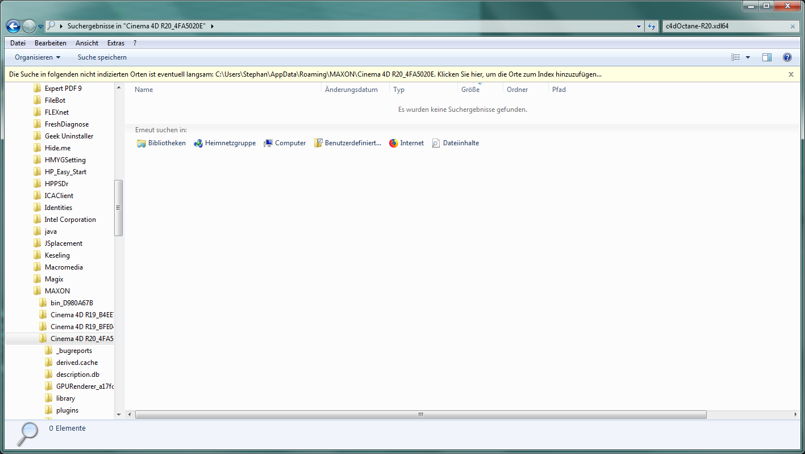Open the Ansicht menu
805x454 pixels.
[87, 43]
